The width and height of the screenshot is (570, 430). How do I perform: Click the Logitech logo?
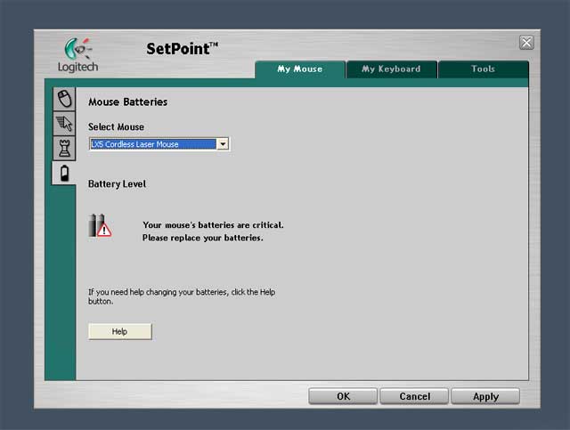[x=77, y=55]
